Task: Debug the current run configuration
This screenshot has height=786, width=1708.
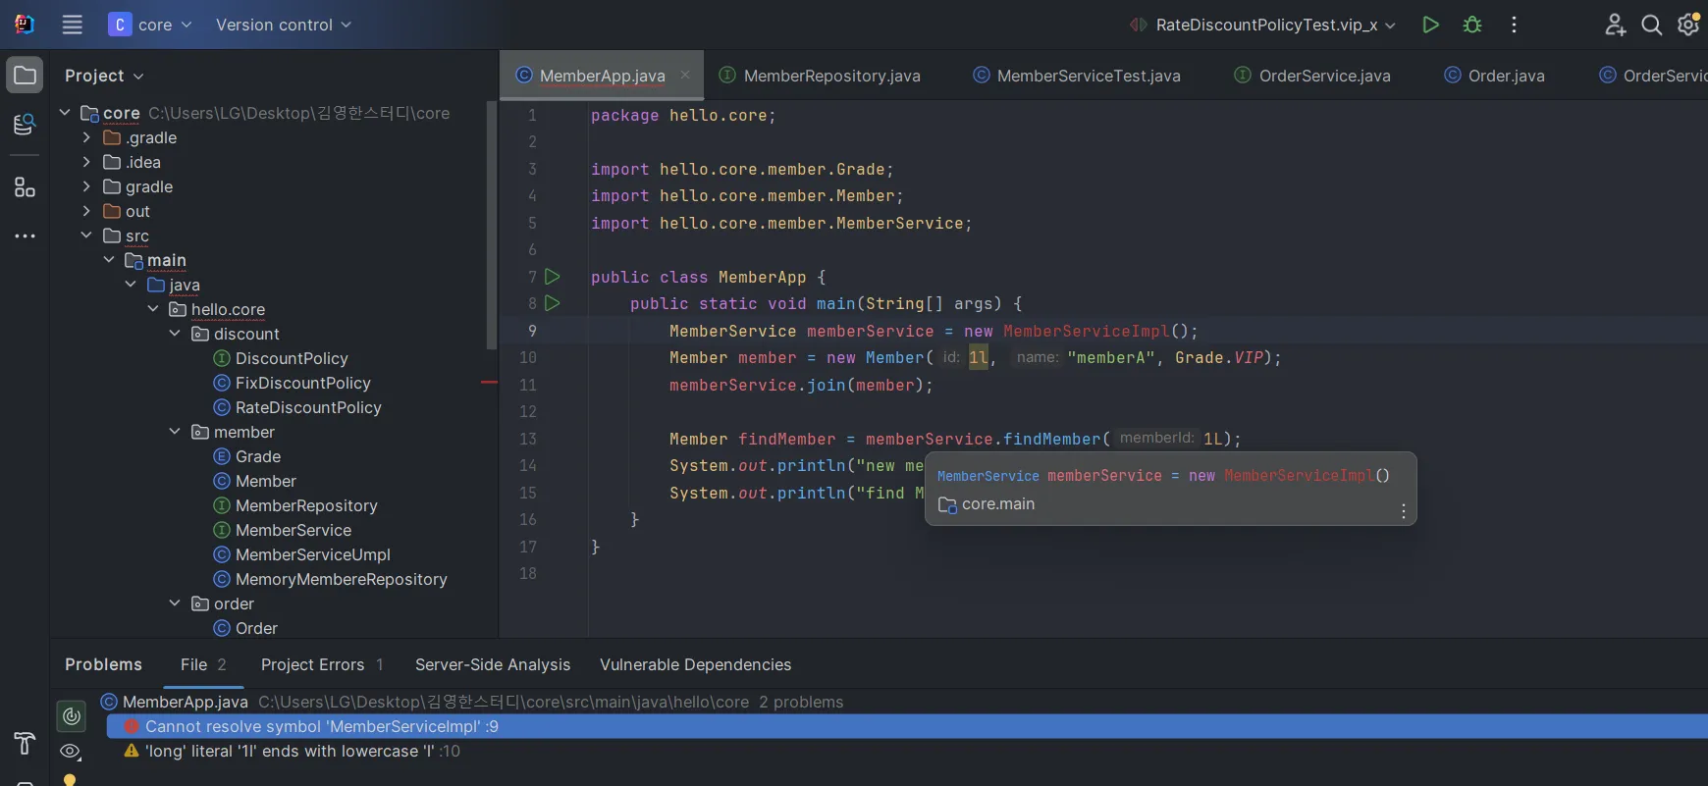Action: pos(1472,25)
